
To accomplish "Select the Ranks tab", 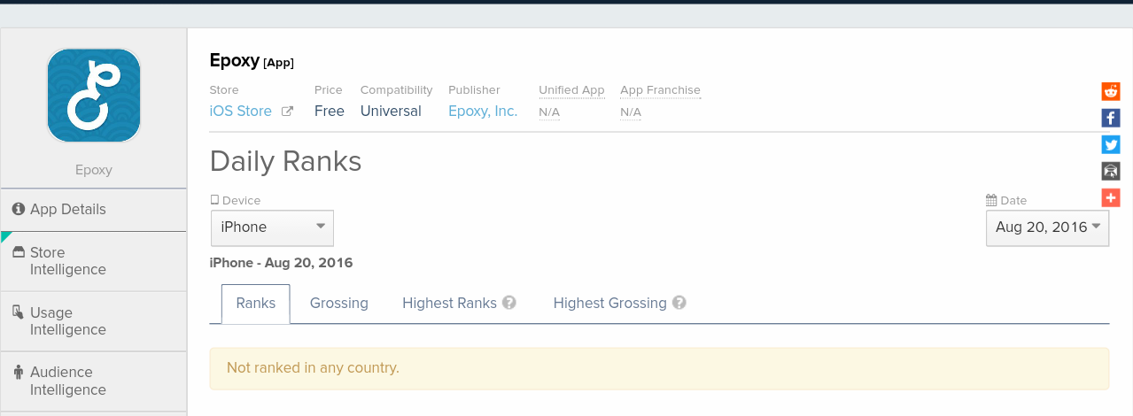I will coord(256,304).
